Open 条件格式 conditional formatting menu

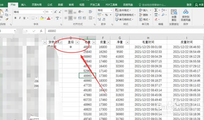123,10
